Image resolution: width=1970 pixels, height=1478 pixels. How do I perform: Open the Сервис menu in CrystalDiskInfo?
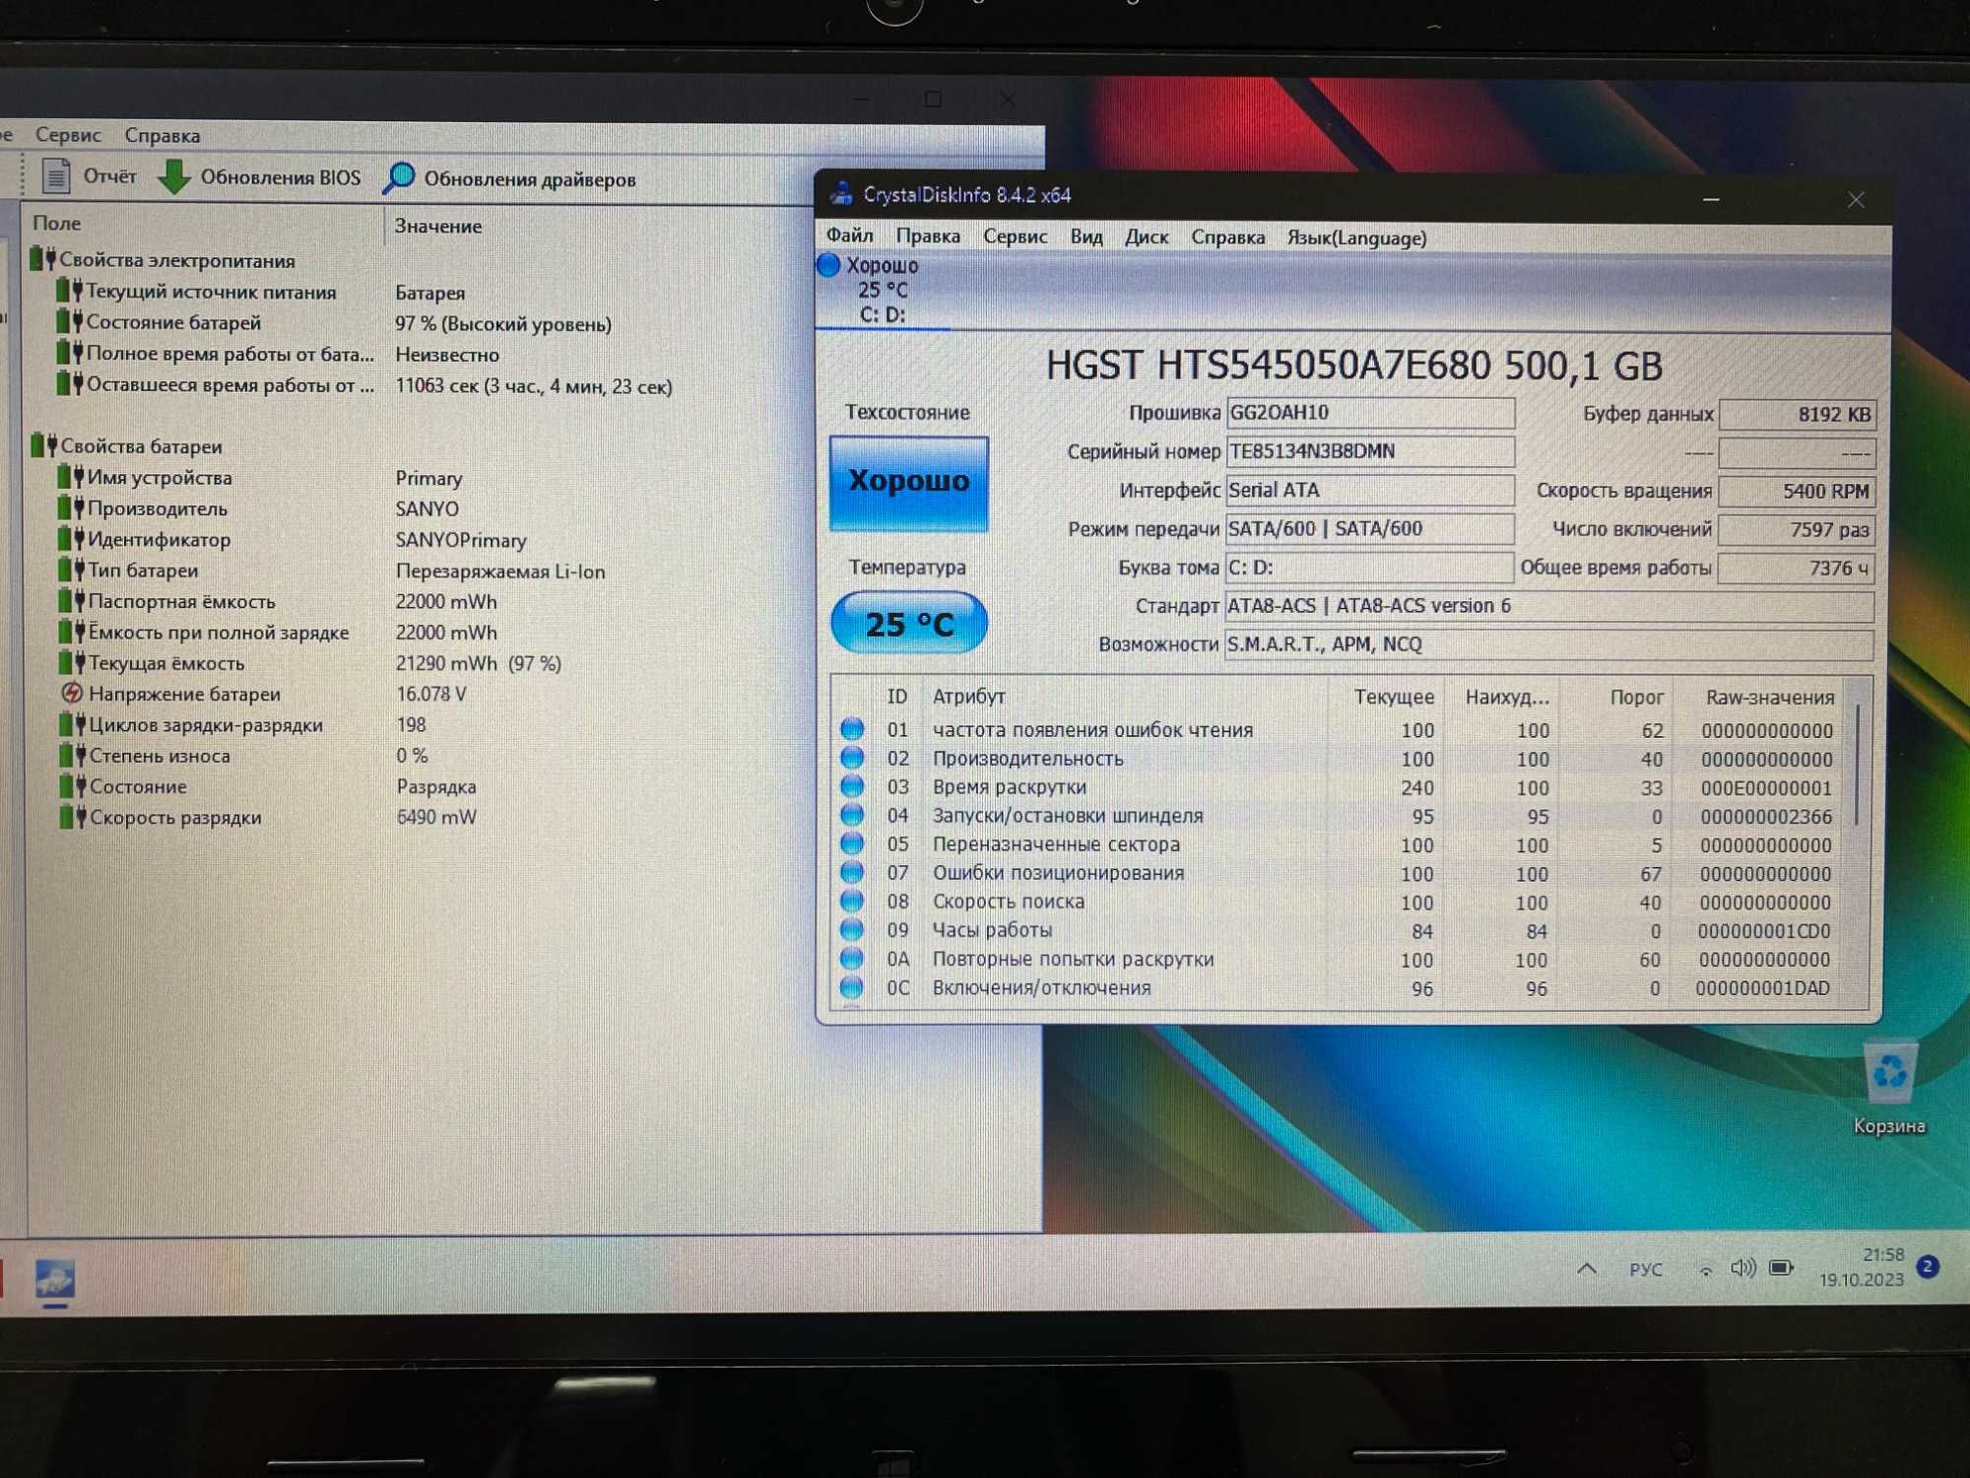[x=1015, y=236]
